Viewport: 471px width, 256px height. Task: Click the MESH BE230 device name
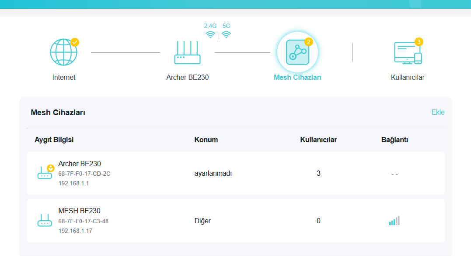click(79, 211)
